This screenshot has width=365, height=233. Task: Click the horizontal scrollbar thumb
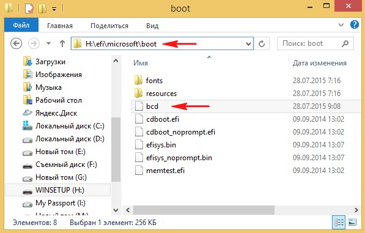(204, 210)
